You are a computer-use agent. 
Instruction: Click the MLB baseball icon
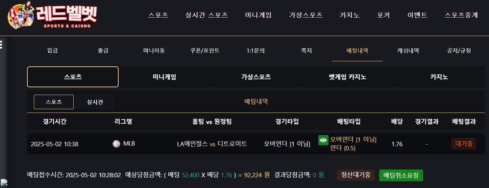(x=116, y=144)
